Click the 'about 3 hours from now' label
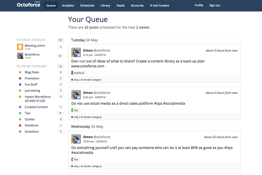The width and height of the screenshot is (262, 175). click(x=222, y=50)
